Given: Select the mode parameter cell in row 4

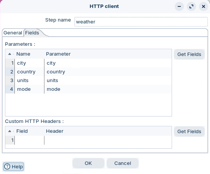Looking at the screenshot, I should [108, 89].
